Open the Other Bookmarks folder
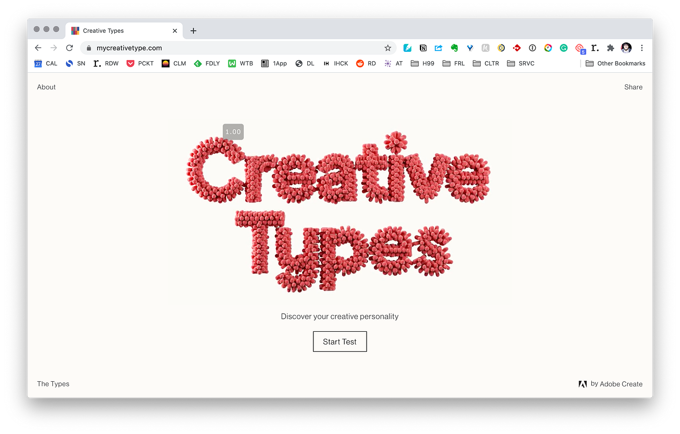The width and height of the screenshot is (680, 434). 616,63
